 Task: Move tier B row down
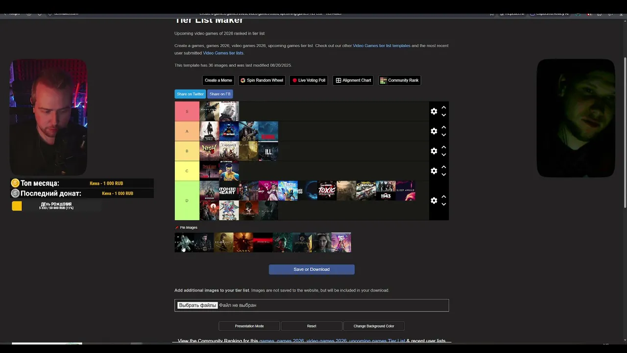point(443,155)
